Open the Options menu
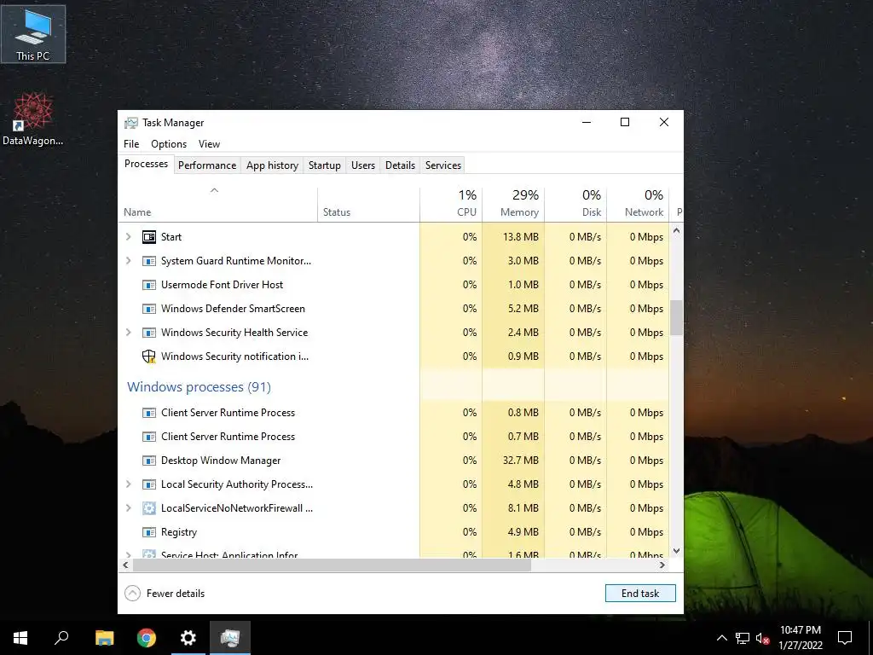 (169, 144)
